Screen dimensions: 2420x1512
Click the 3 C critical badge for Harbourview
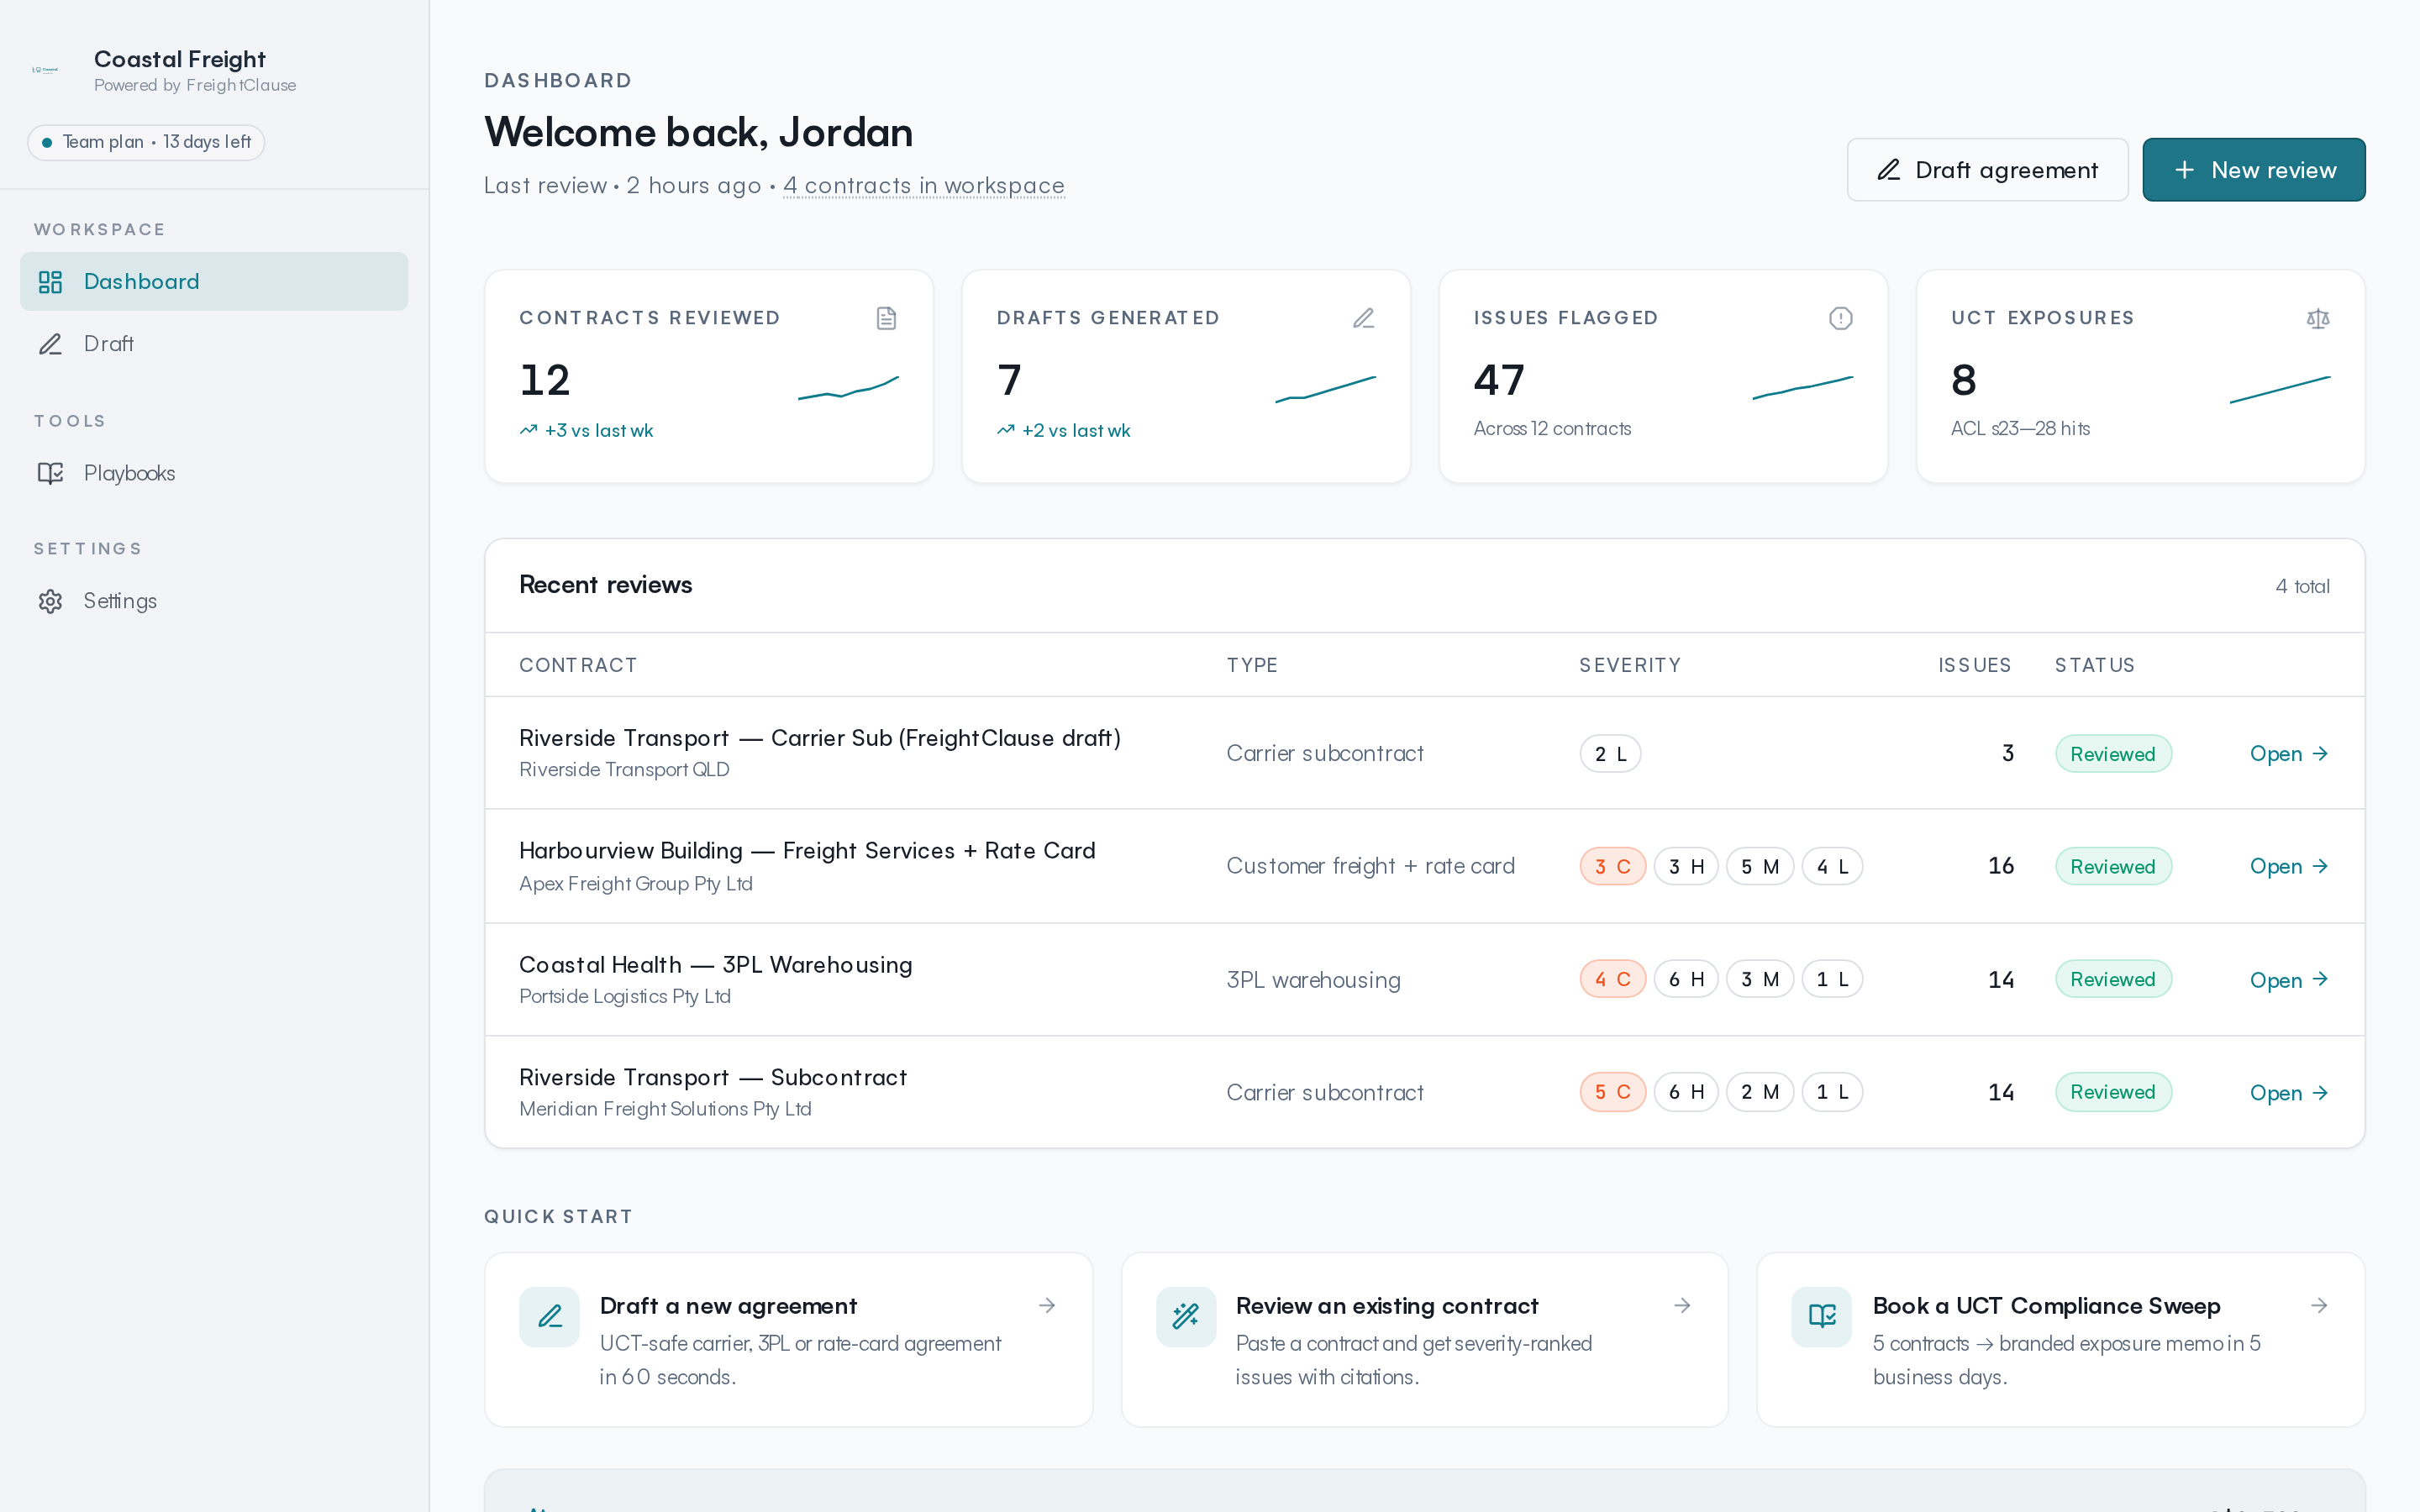[1612, 866]
